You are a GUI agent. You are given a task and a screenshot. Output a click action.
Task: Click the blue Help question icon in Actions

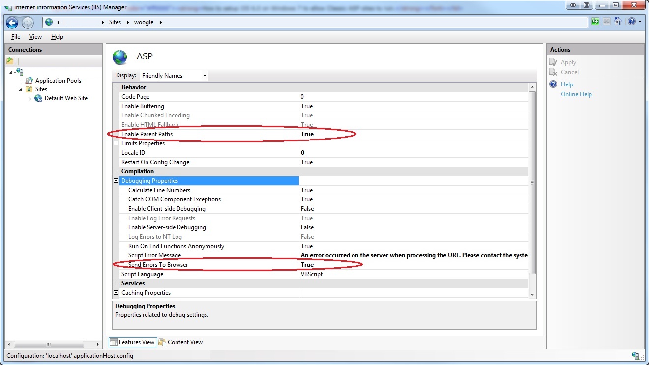pyautogui.click(x=553, y=84)
